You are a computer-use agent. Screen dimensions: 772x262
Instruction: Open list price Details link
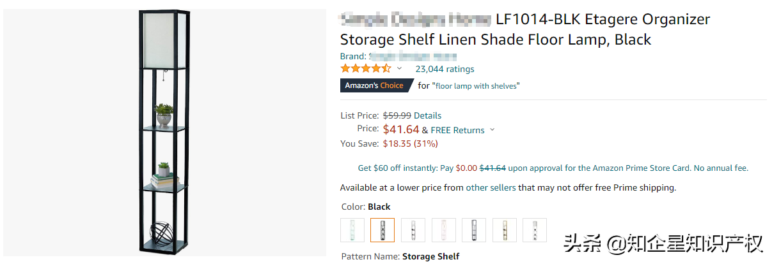pyautogui.click(x=427, y=115)
